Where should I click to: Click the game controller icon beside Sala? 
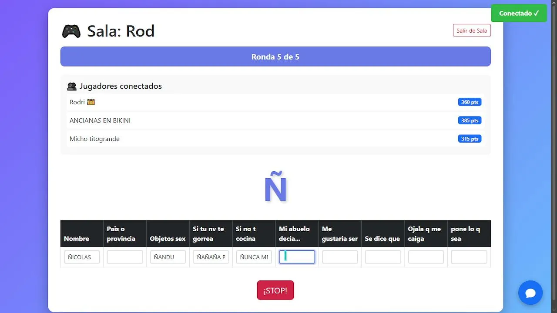pos(71,31)
